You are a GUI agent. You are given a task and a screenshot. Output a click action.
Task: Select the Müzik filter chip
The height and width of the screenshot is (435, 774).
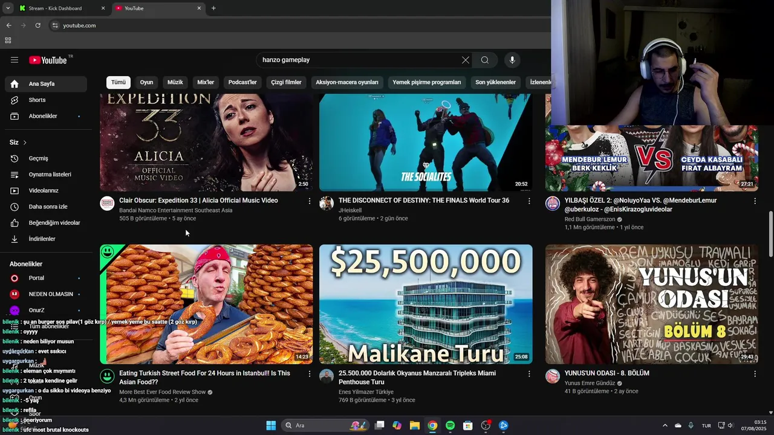point(175,82)
